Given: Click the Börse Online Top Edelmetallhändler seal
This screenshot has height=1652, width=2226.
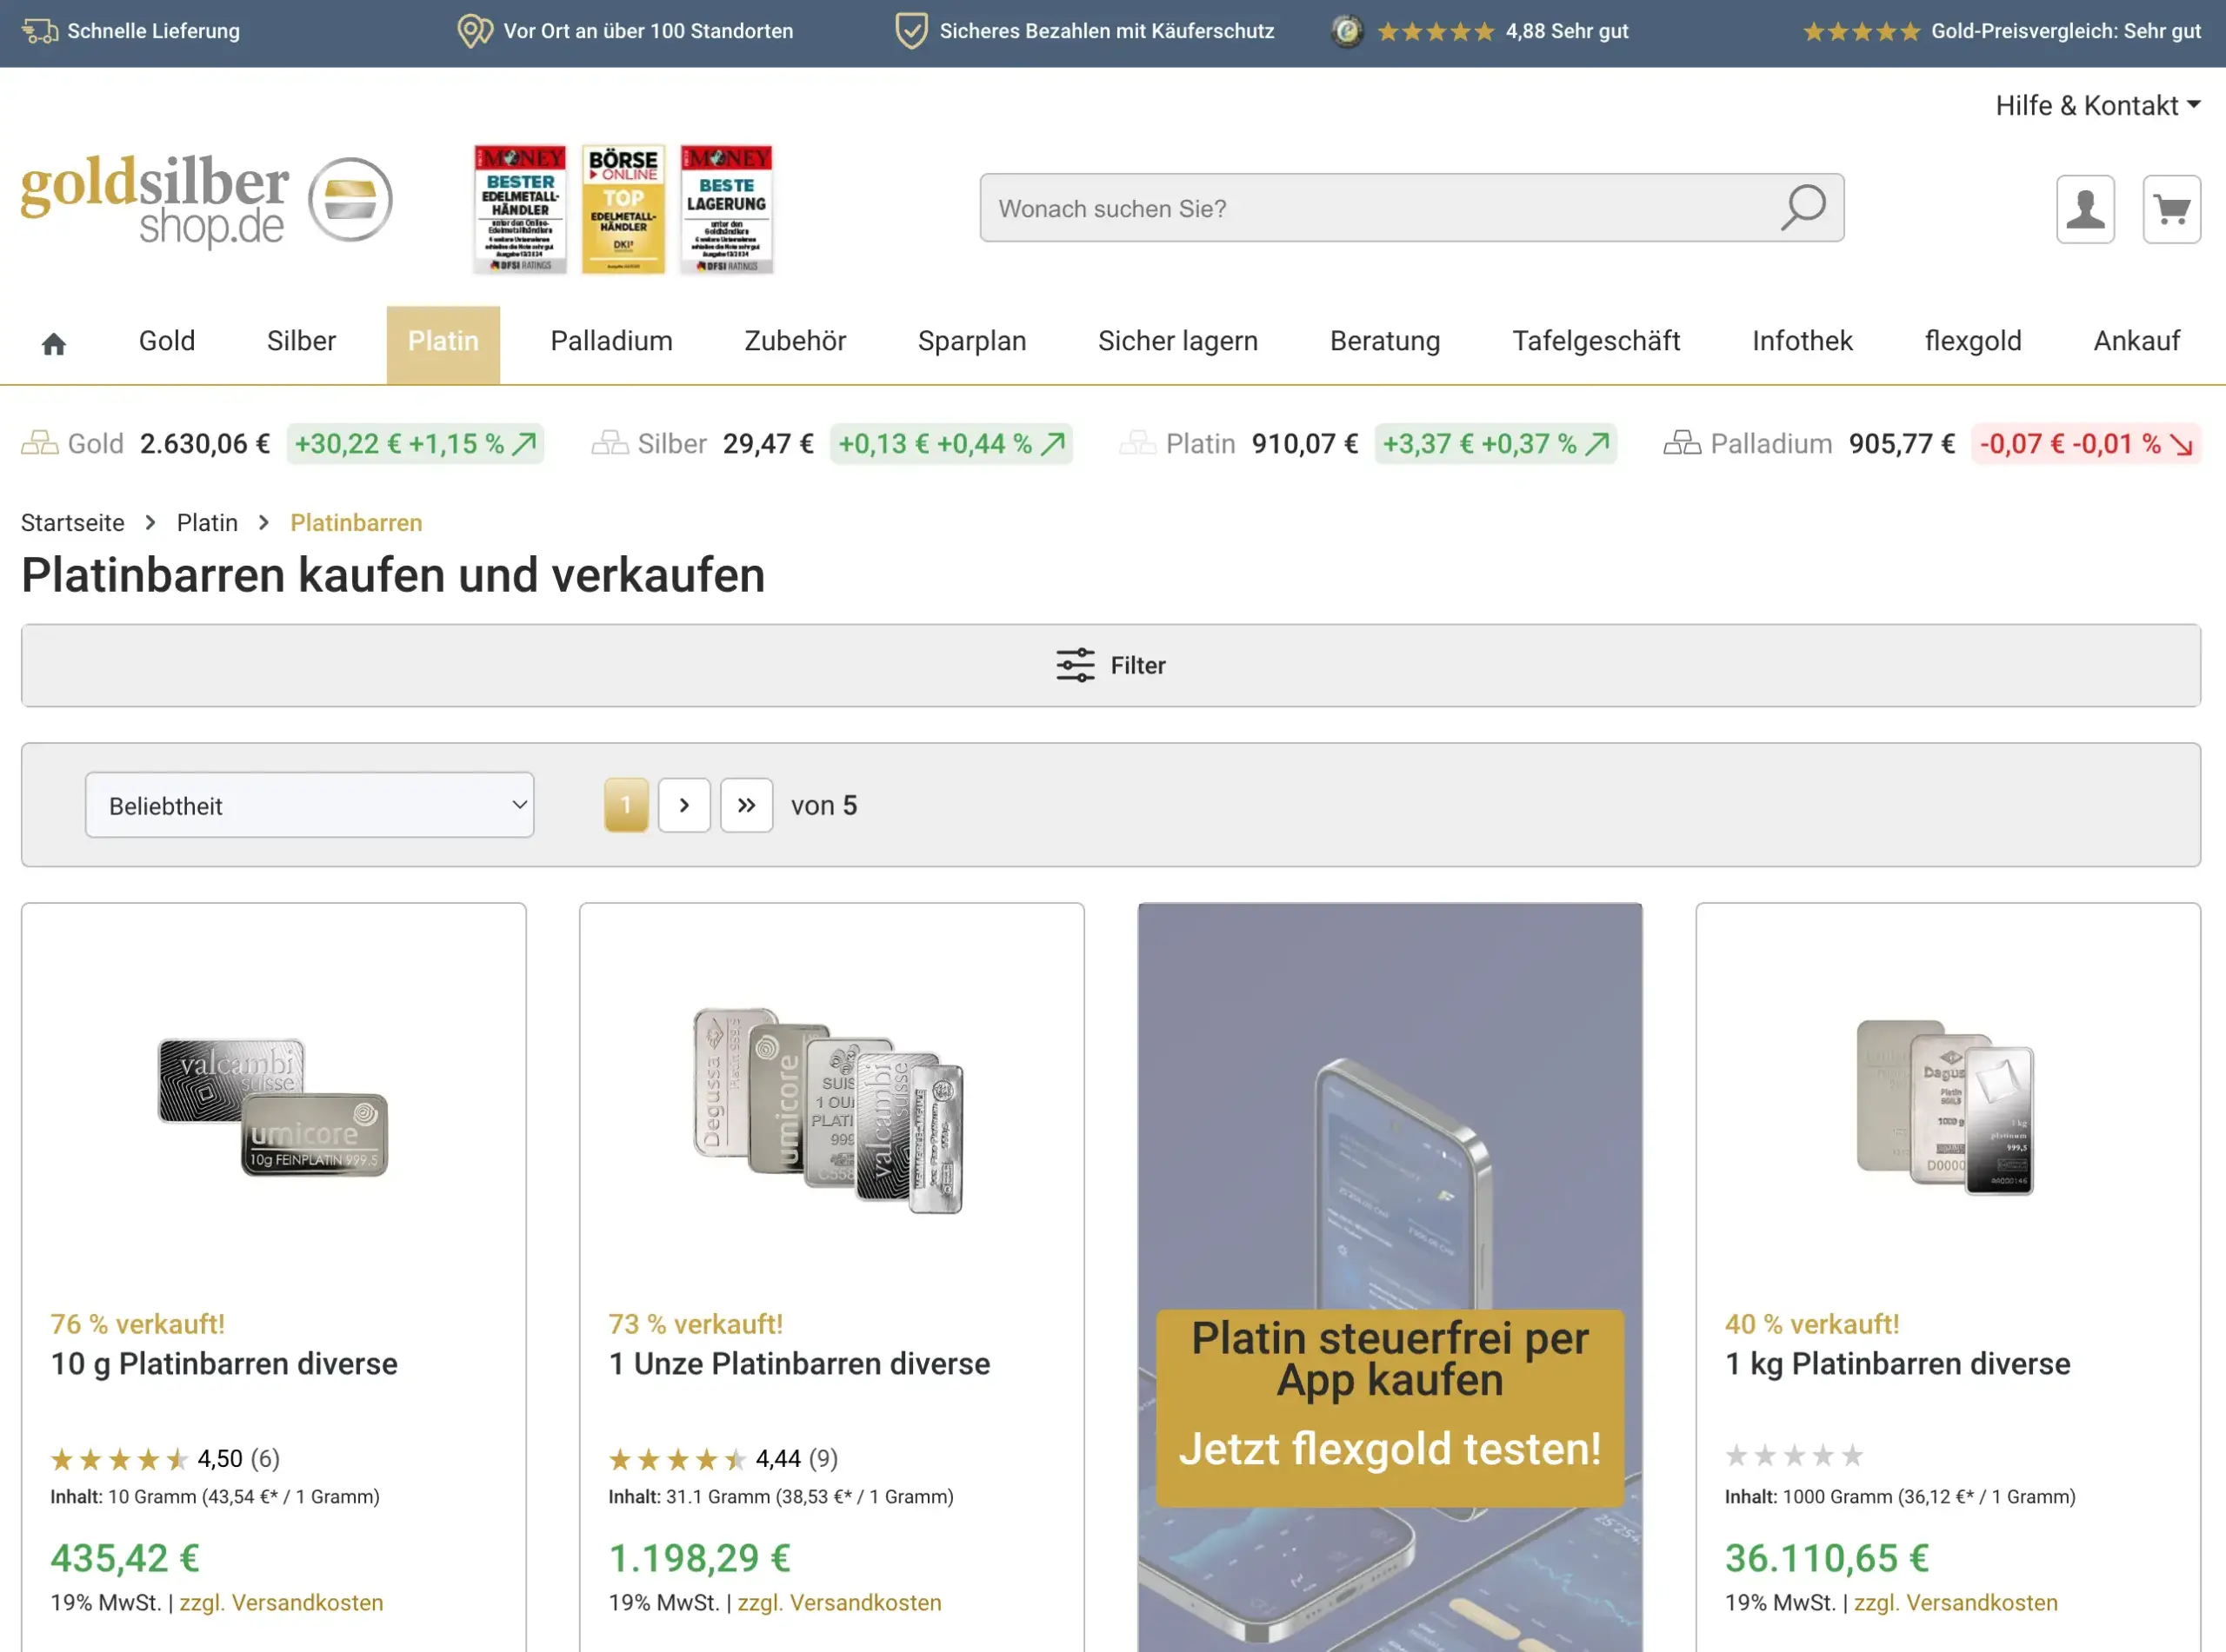Looking at the screenshot, I should coord(623,208).
